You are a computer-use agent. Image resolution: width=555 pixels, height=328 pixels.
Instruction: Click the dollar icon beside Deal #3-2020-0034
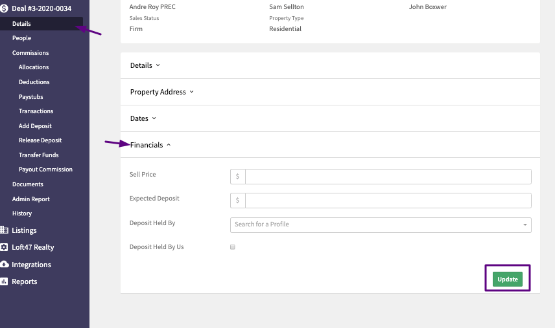[x=3, y=8]
